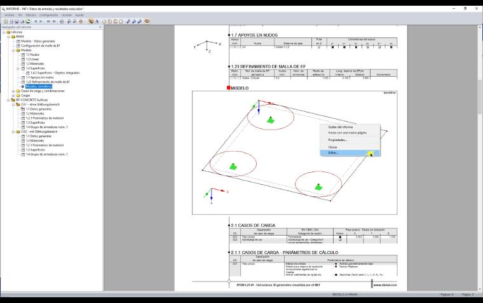This screenshot has width=483, height=303.
Task: Select 1.2 Líneas in the navigator
Action: (32, 59)
